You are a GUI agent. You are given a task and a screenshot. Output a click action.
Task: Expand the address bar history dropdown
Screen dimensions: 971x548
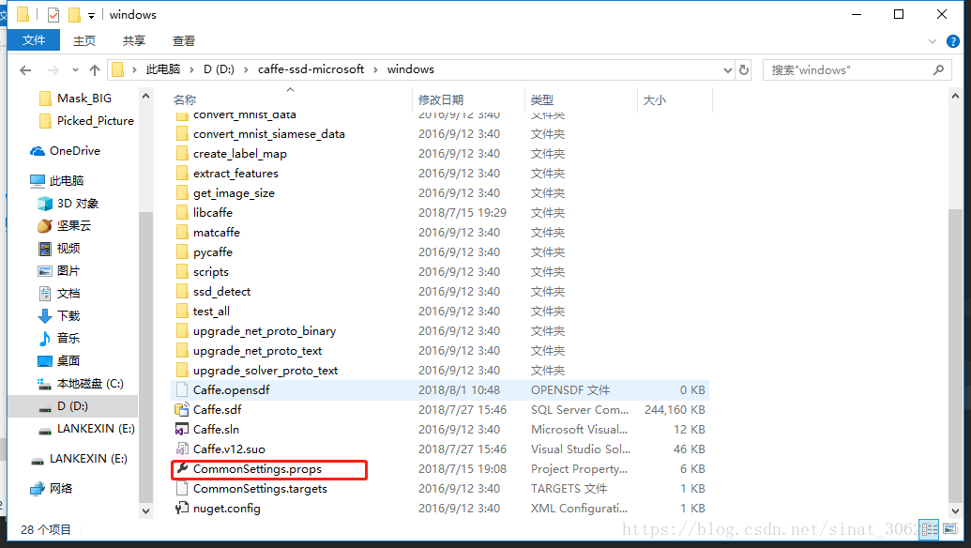727,69
